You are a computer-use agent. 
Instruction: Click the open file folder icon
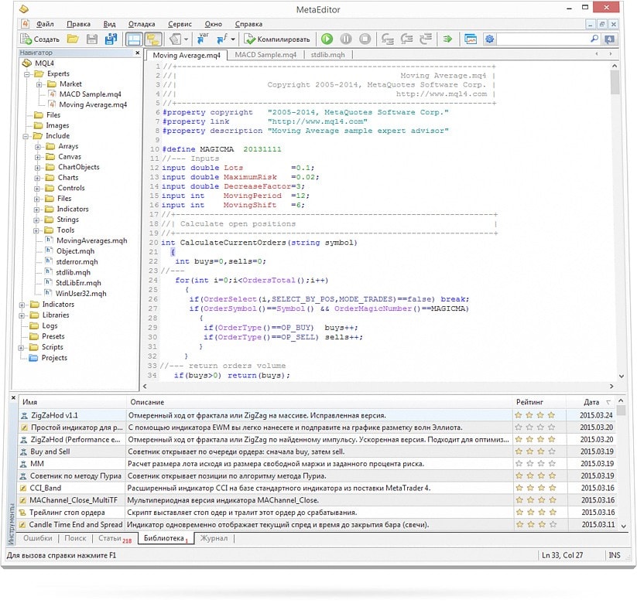(x=73, y=39)
